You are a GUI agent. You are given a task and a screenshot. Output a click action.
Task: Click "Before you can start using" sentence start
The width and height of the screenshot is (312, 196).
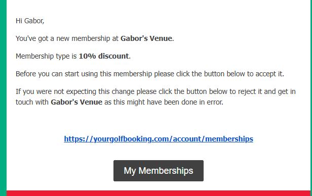point(57,74)
